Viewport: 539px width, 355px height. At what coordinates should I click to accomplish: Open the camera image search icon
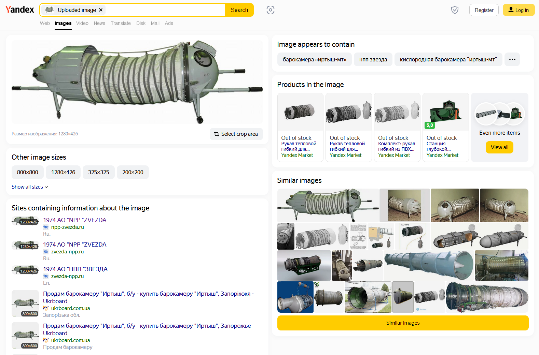click(x=271, y=10)
